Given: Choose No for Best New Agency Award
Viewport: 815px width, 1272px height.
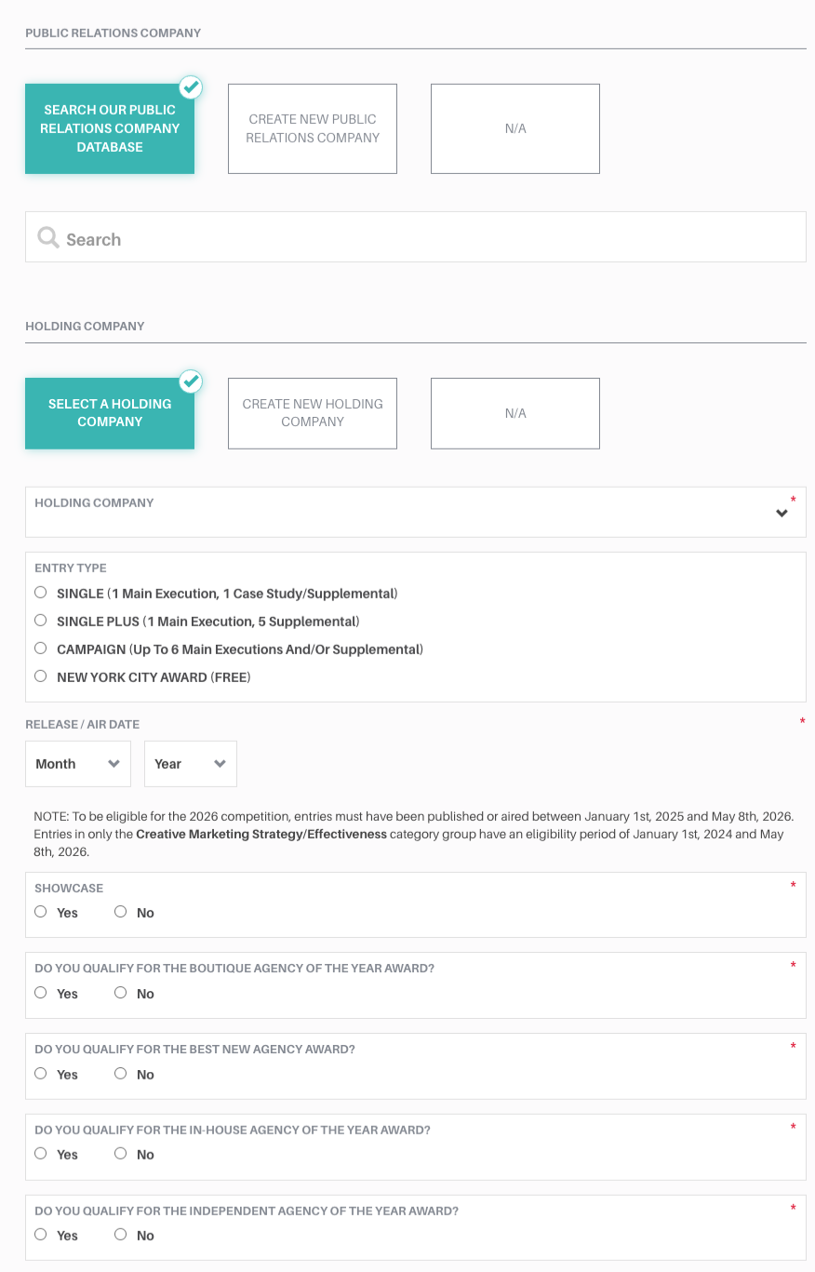Looking at the screenshot, I should pos(120,1073).
